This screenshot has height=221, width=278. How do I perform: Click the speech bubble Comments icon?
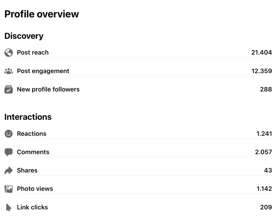pos(8,152)
